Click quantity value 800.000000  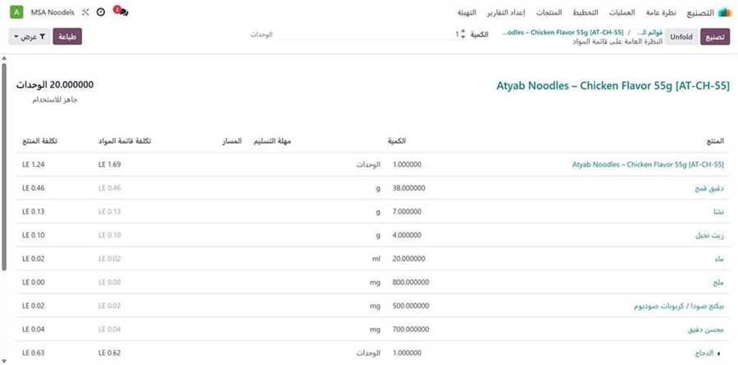pos(411,282)
